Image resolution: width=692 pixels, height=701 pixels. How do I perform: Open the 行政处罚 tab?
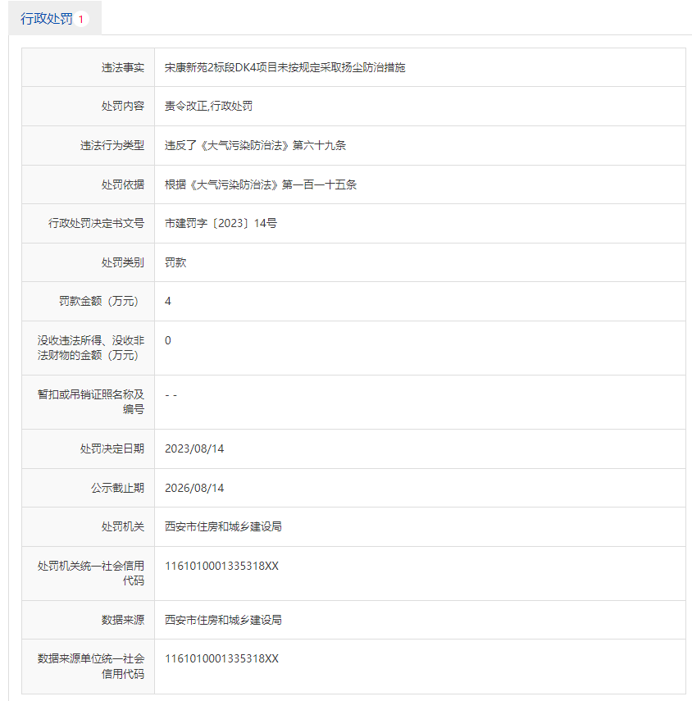click(x=55, y=18)
